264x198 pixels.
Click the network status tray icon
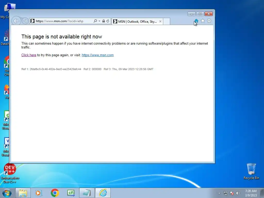pyautogui.click(x=225, y=193)
